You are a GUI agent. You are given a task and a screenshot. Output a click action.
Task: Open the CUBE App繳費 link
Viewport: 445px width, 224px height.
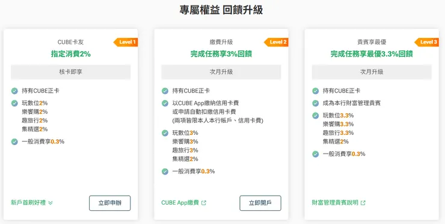[183, 203]
